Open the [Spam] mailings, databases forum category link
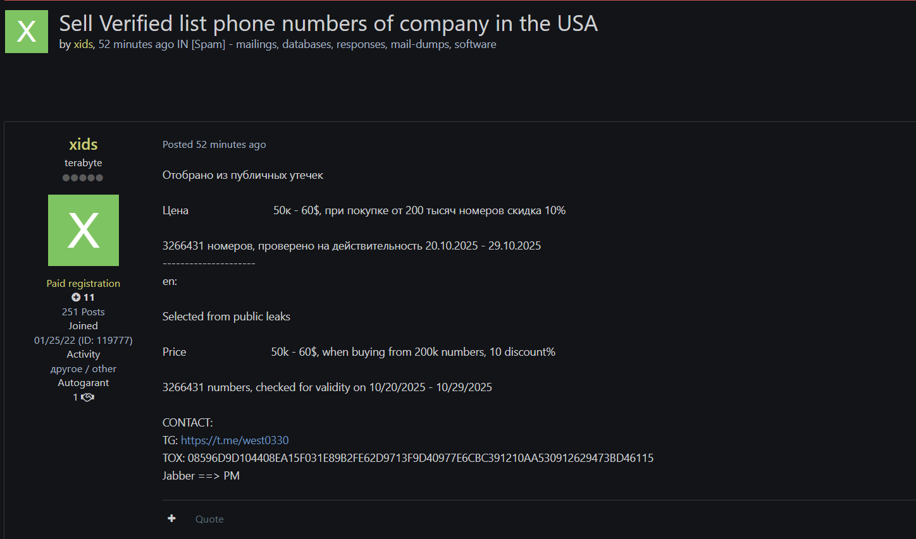The image size is (916, 539). point(343,44)
